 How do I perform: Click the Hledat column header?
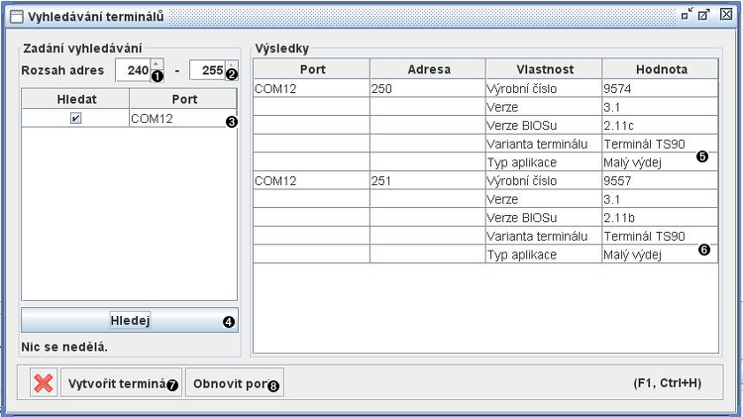pyautogui.click(x=76, y=99)
